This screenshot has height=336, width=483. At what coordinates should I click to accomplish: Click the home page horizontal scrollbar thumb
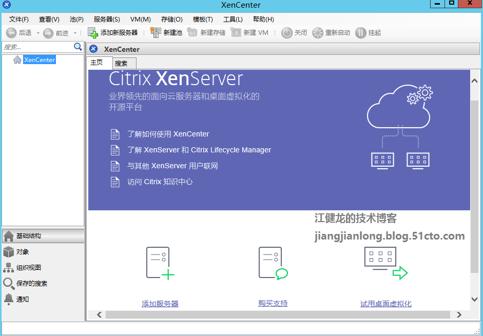278,314
